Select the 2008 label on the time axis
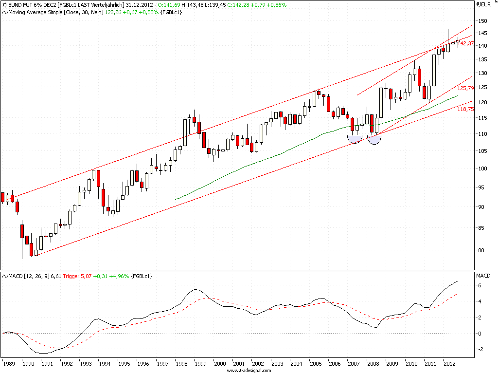 click(x=374, y=363)
